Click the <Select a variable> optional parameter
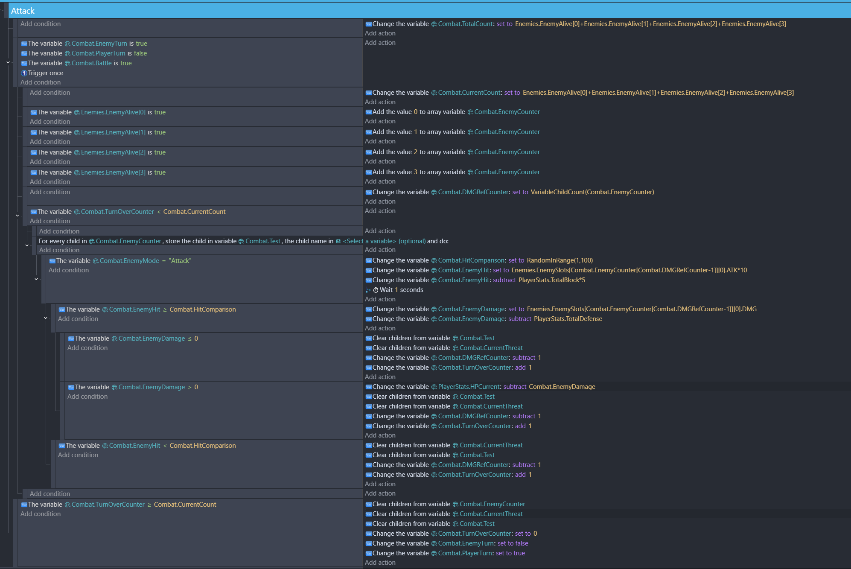The width and height of the screenshot is (851, 569). (x=370, y=241)
